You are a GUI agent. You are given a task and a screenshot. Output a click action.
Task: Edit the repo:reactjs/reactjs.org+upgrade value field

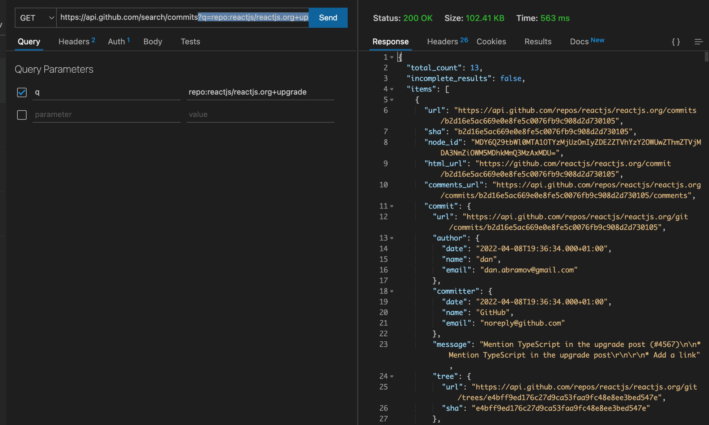260,92
